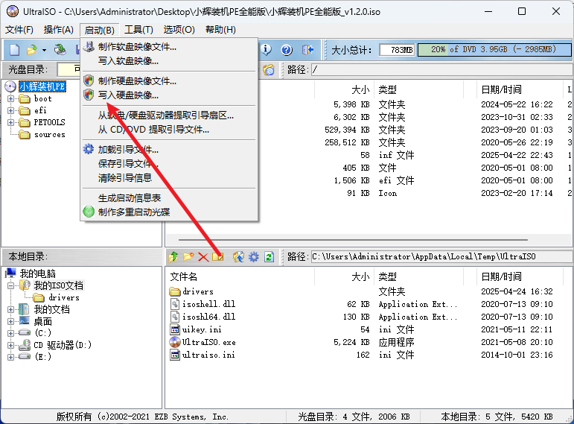Open the 选项(O) menu
This screenshot has width=574, height=424.
[179, 30]
